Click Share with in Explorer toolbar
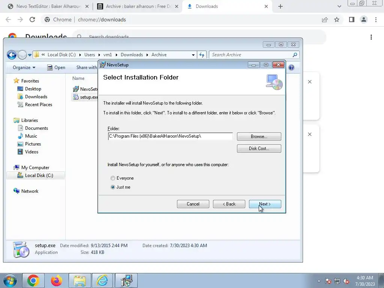Viewport: 384px width, 288px height. pos(87,67)
